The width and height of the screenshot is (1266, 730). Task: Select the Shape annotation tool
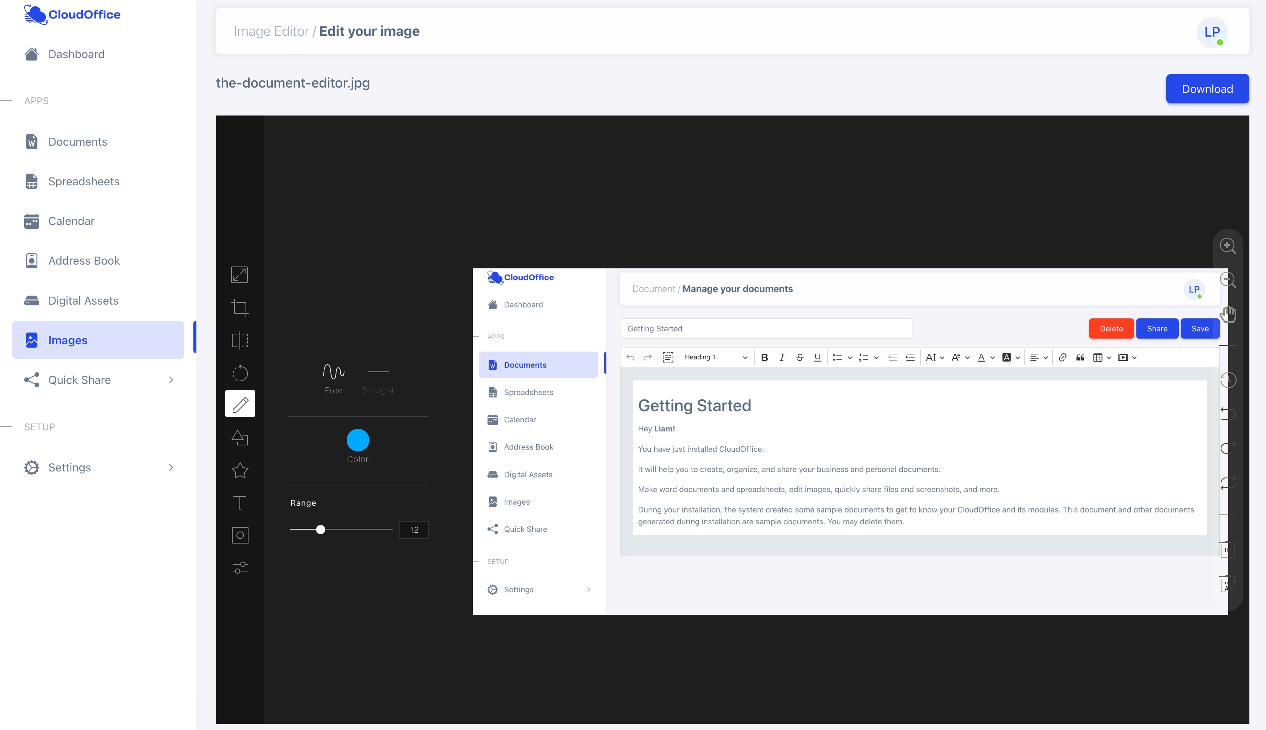point(240,437)
